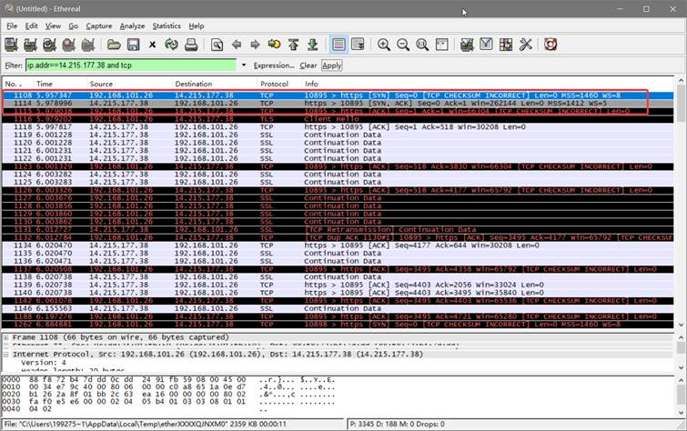Open coloring rules editor
The image size is (687, 431).
point(506,45)
